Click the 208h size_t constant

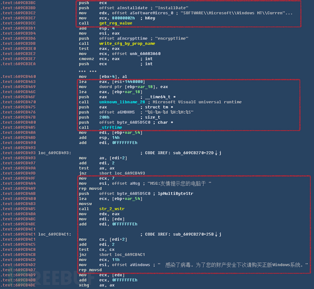(104, 117)
